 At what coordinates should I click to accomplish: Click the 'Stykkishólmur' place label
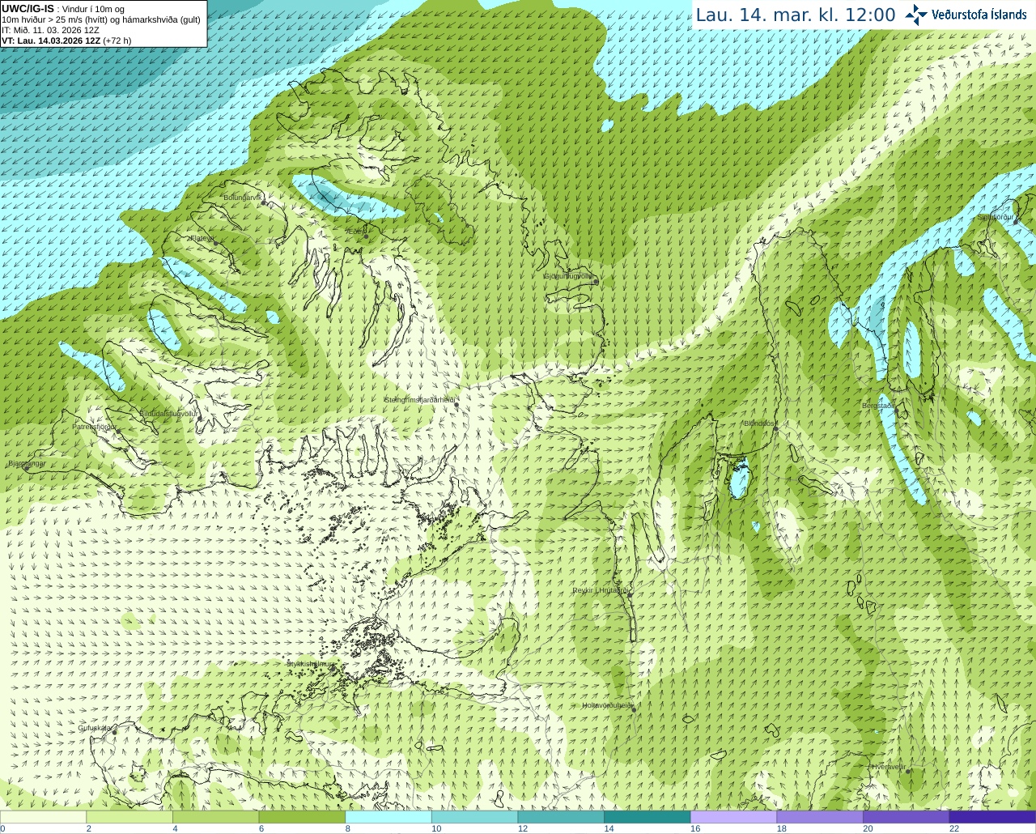tap(310, 663)
